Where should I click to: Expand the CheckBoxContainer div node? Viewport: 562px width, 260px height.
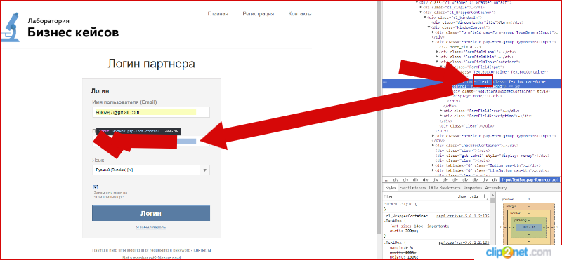tap(433, 146)
